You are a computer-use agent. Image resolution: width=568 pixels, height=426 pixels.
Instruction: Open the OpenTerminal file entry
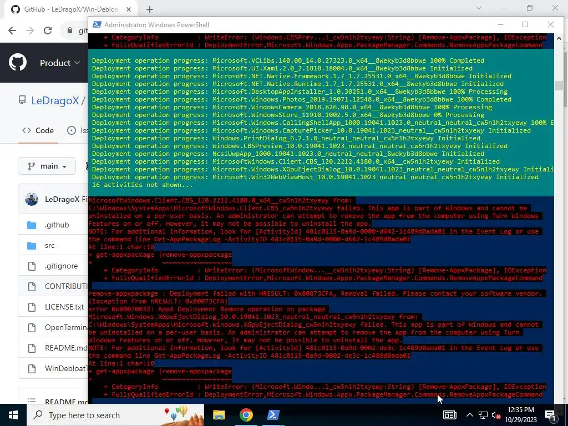click(x=67, y=327)
